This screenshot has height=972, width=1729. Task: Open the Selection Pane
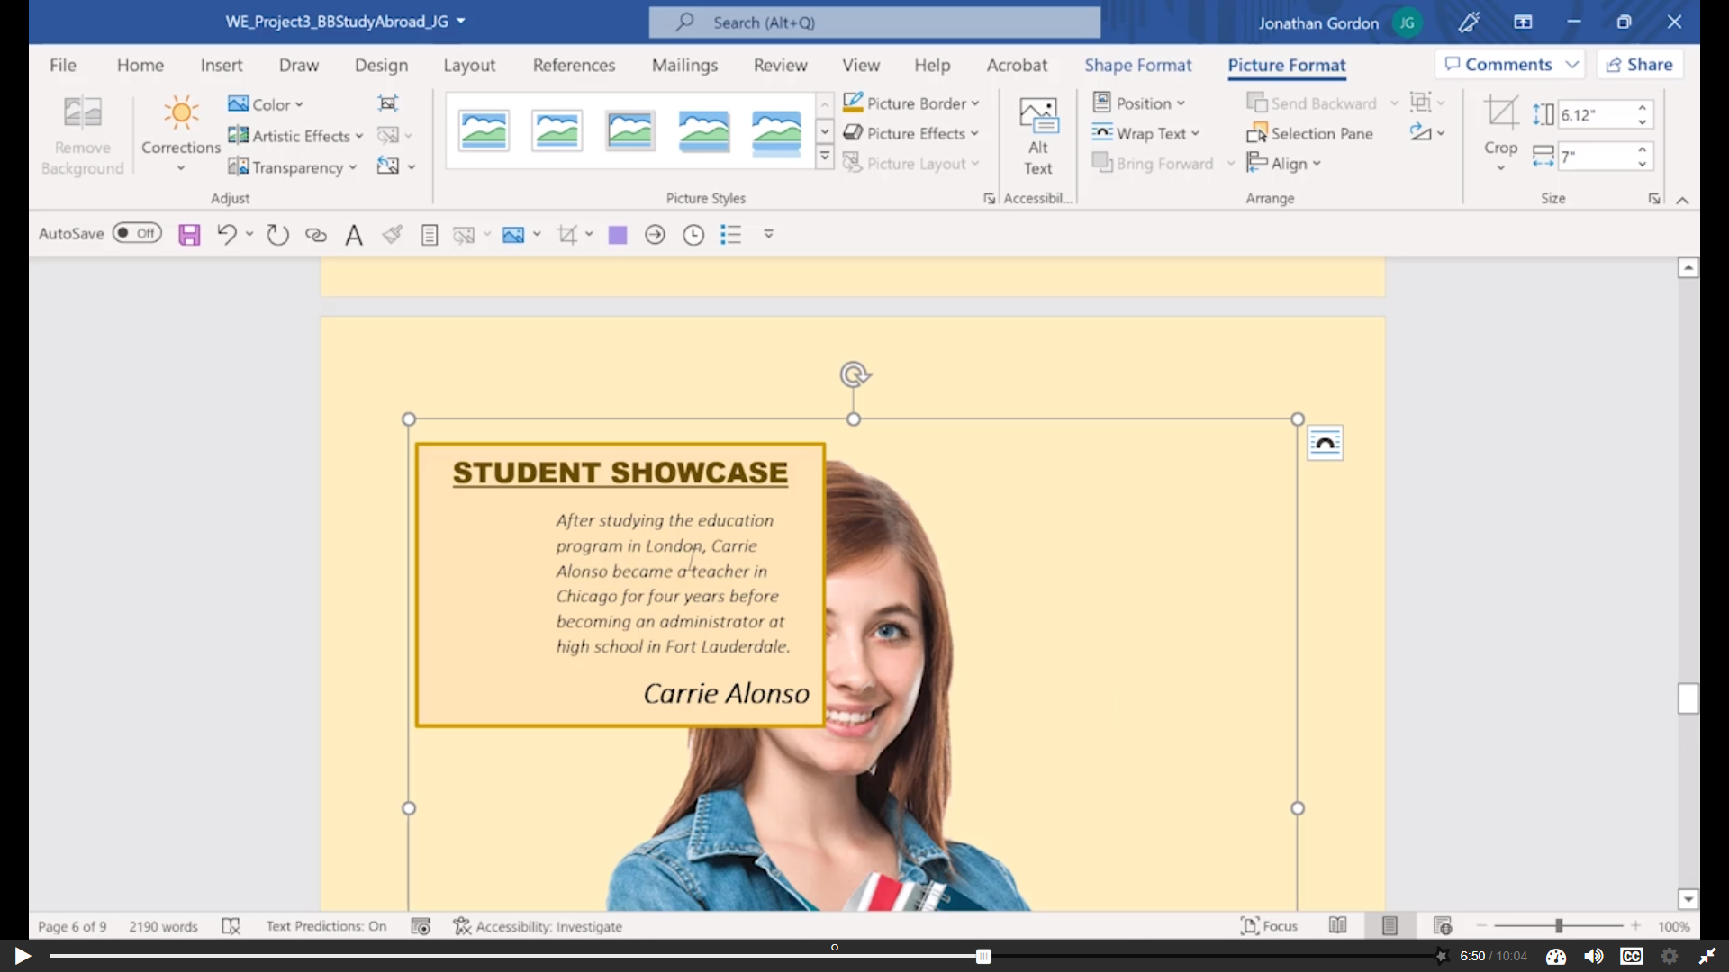pyautogui.click(x=1310, y=134)
